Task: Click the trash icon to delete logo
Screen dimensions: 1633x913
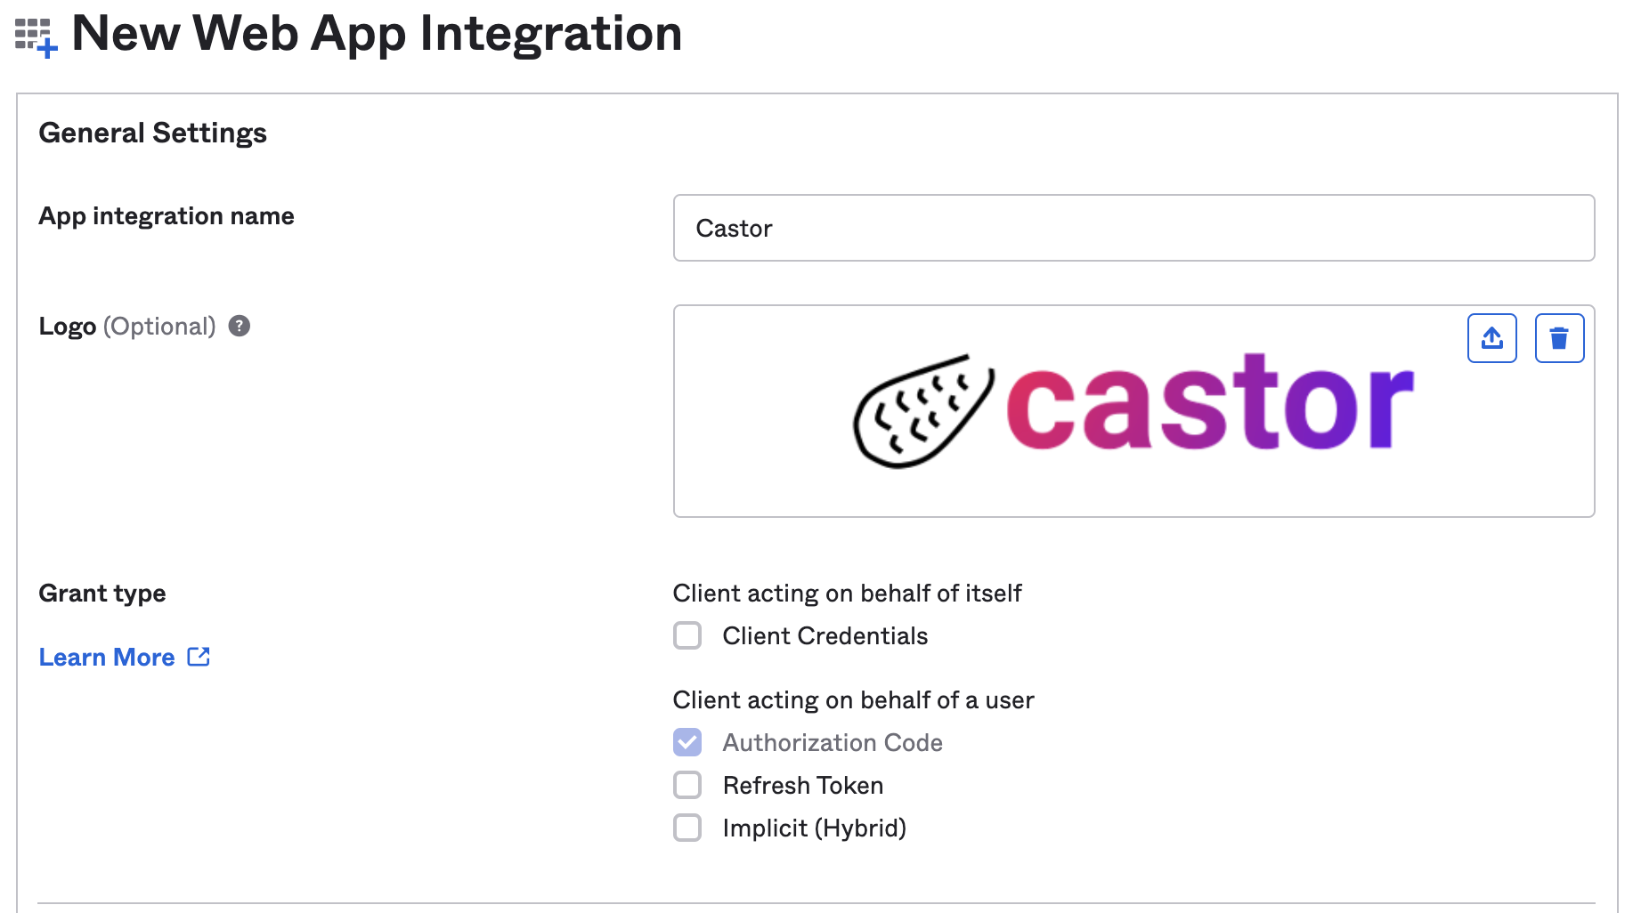Action: (x=1558, y=338)
